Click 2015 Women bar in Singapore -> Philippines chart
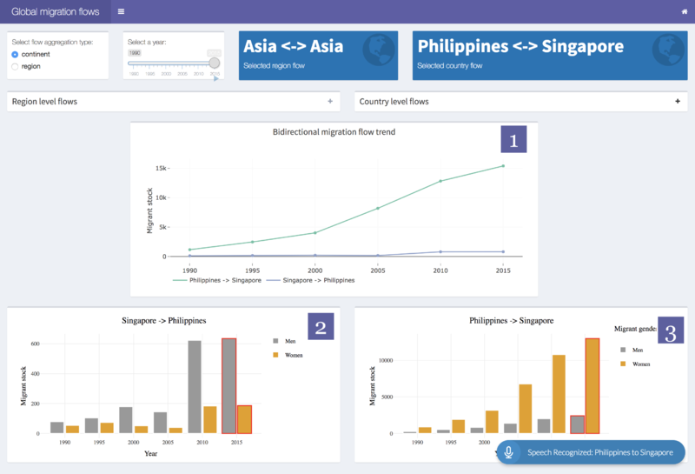 [x=244, y=419]
